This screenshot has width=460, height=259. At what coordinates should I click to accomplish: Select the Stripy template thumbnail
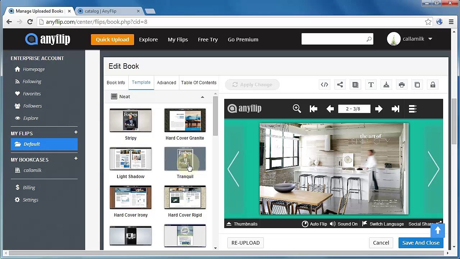tap(130, 121)
